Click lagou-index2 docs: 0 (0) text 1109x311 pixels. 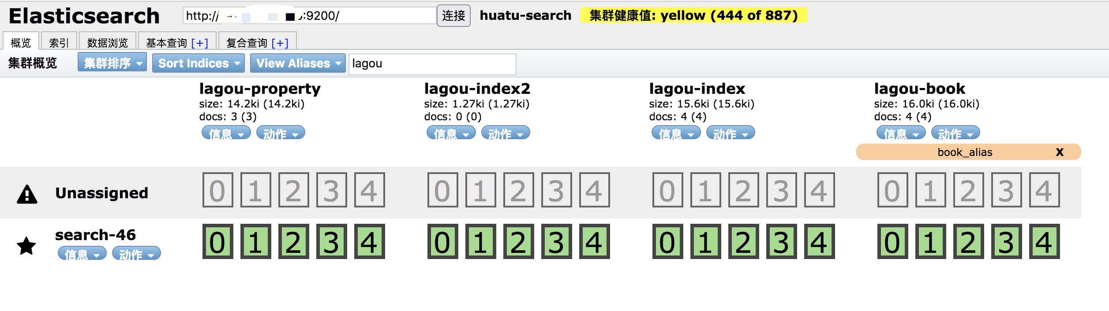[453, 117]
